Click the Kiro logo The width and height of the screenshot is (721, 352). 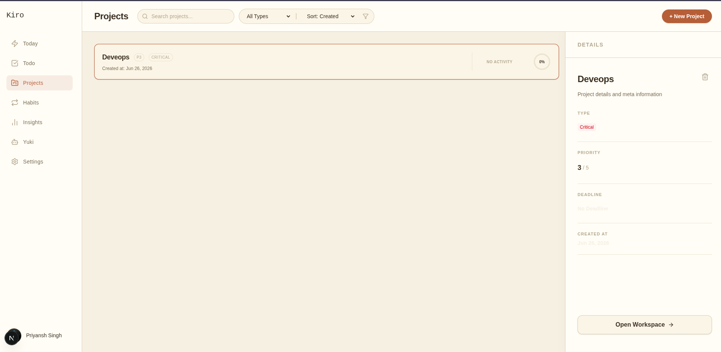tap(15, 15)
